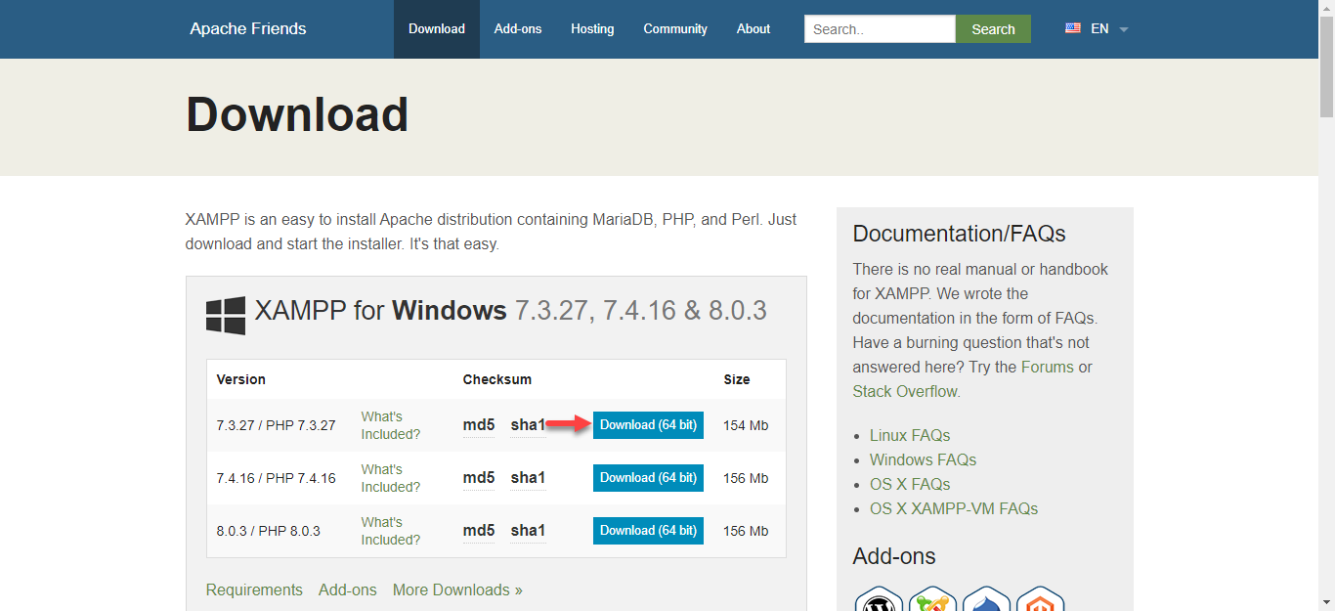This screenshot has height=611, width=1335.
Task: Download 64 bit XAMPP 7.4.16
Action: pyautogui.click(x=648, y=478)
